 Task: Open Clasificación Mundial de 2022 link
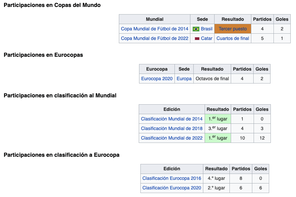(172, 138)
